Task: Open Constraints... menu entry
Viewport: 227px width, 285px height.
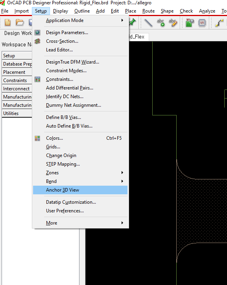Action: click(80, 79)
